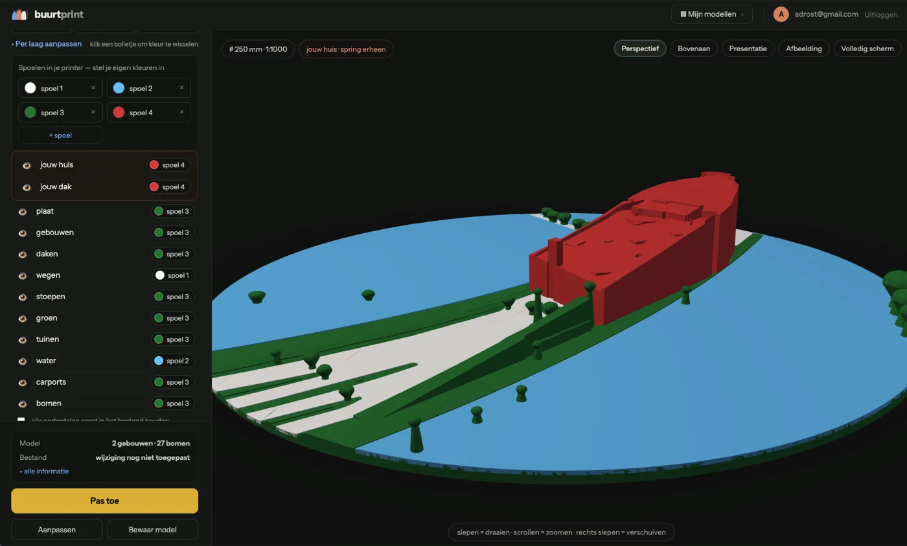
Task: Click the red color swatch of spoel 4
Action: coord(119,112)
